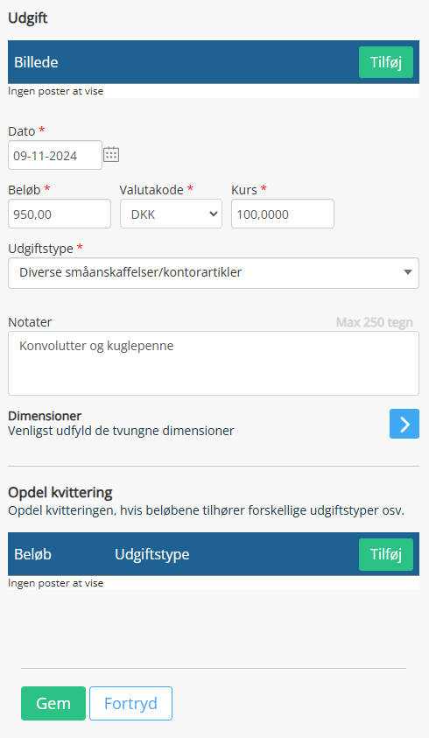
Task: Click the Notater label above the text area
Action: tap(30, 322)
